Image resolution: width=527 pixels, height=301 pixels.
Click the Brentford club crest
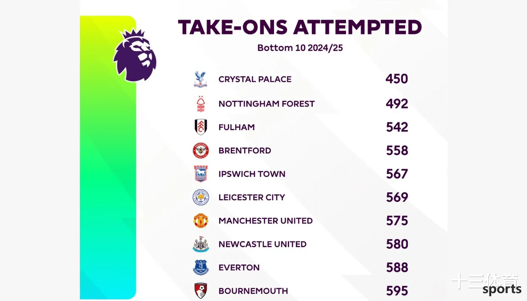click(201, 150)
